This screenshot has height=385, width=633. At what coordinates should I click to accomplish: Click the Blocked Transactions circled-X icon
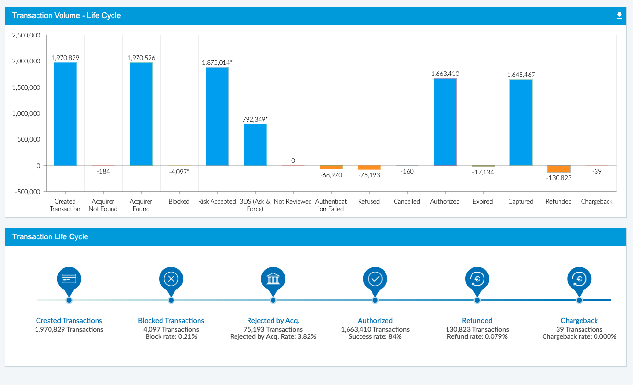[171, 278]
